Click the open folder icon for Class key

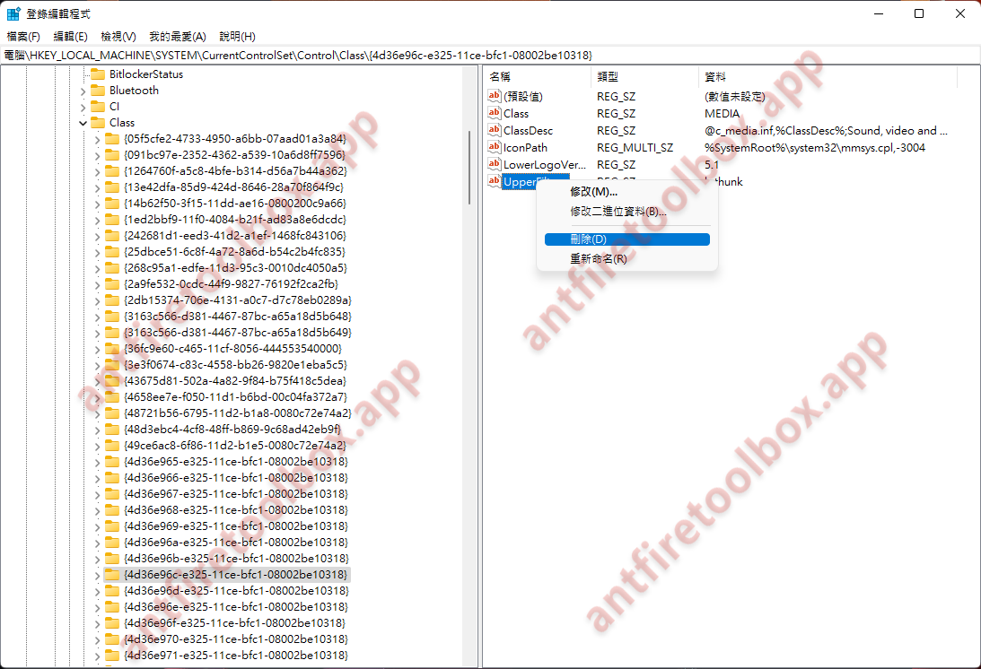[x=97, y=123]
